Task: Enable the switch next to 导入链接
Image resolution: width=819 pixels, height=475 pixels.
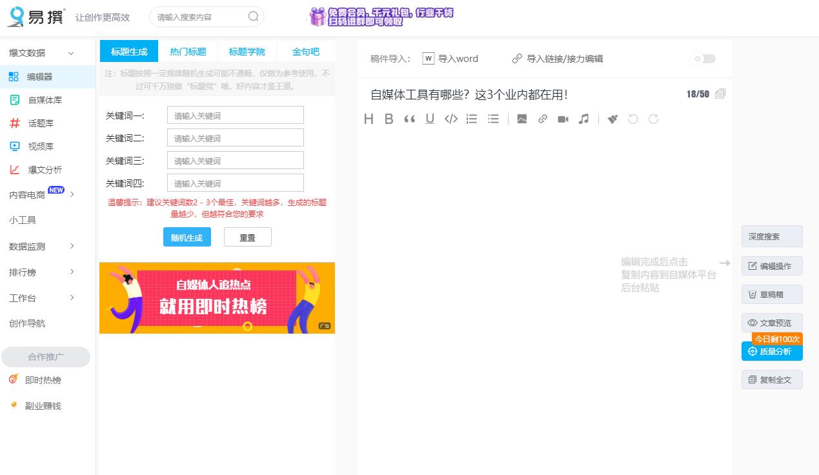Action: pyautogui.click(x=703, y=58)
